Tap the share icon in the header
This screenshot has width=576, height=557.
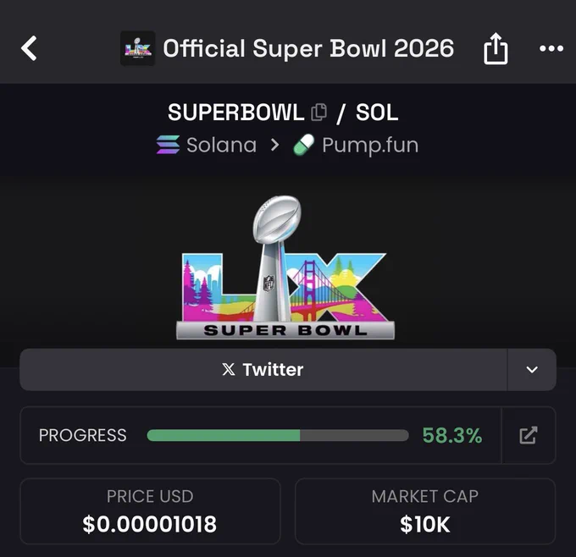[496, 48]
